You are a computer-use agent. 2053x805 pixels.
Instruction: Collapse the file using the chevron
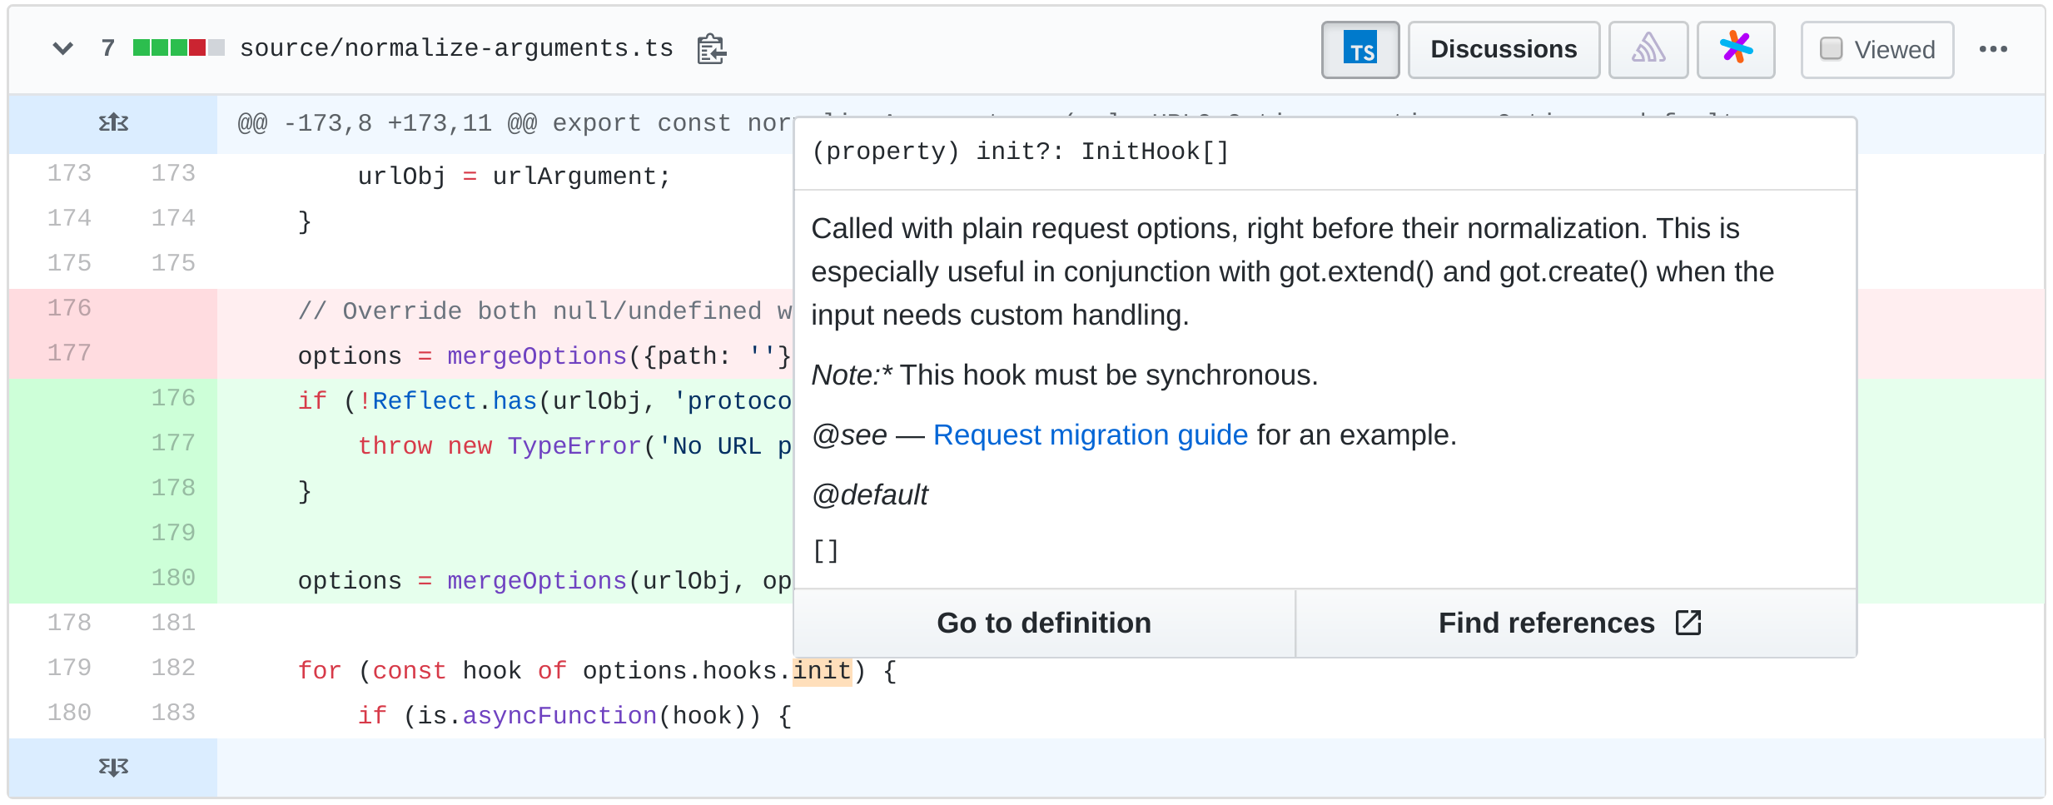[x=62, y=47]
